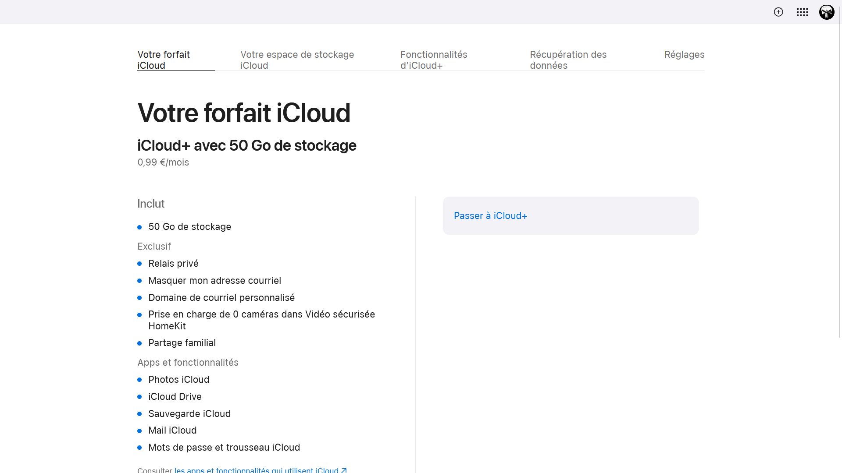
Task: Click the large Votre forfait iCloud title
Action: (x=244, y=113)
